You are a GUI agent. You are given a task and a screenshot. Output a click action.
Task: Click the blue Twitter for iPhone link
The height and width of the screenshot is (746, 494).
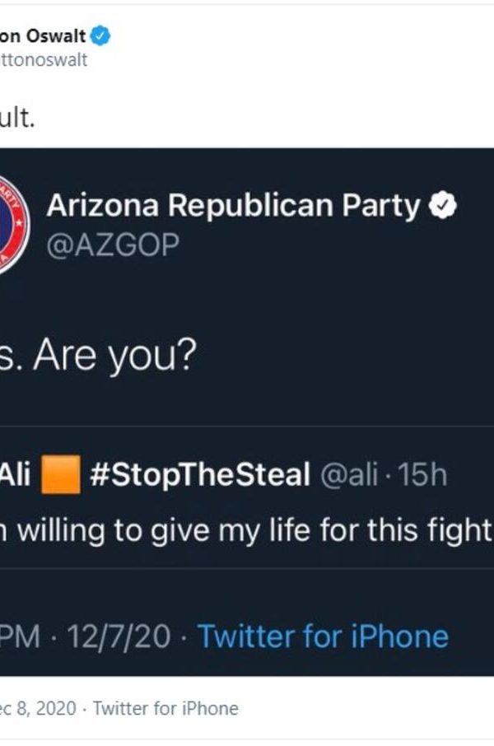pos(323,636)
